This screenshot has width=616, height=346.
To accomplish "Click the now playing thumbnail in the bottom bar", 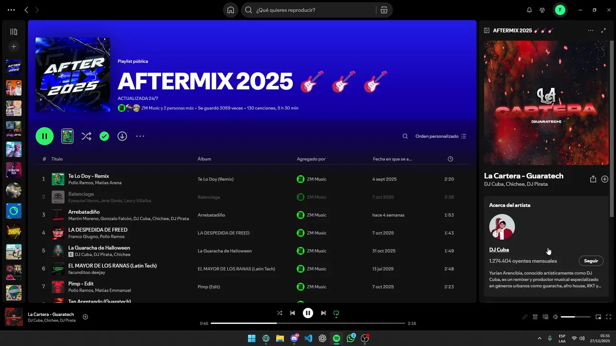I will point(13,317).
